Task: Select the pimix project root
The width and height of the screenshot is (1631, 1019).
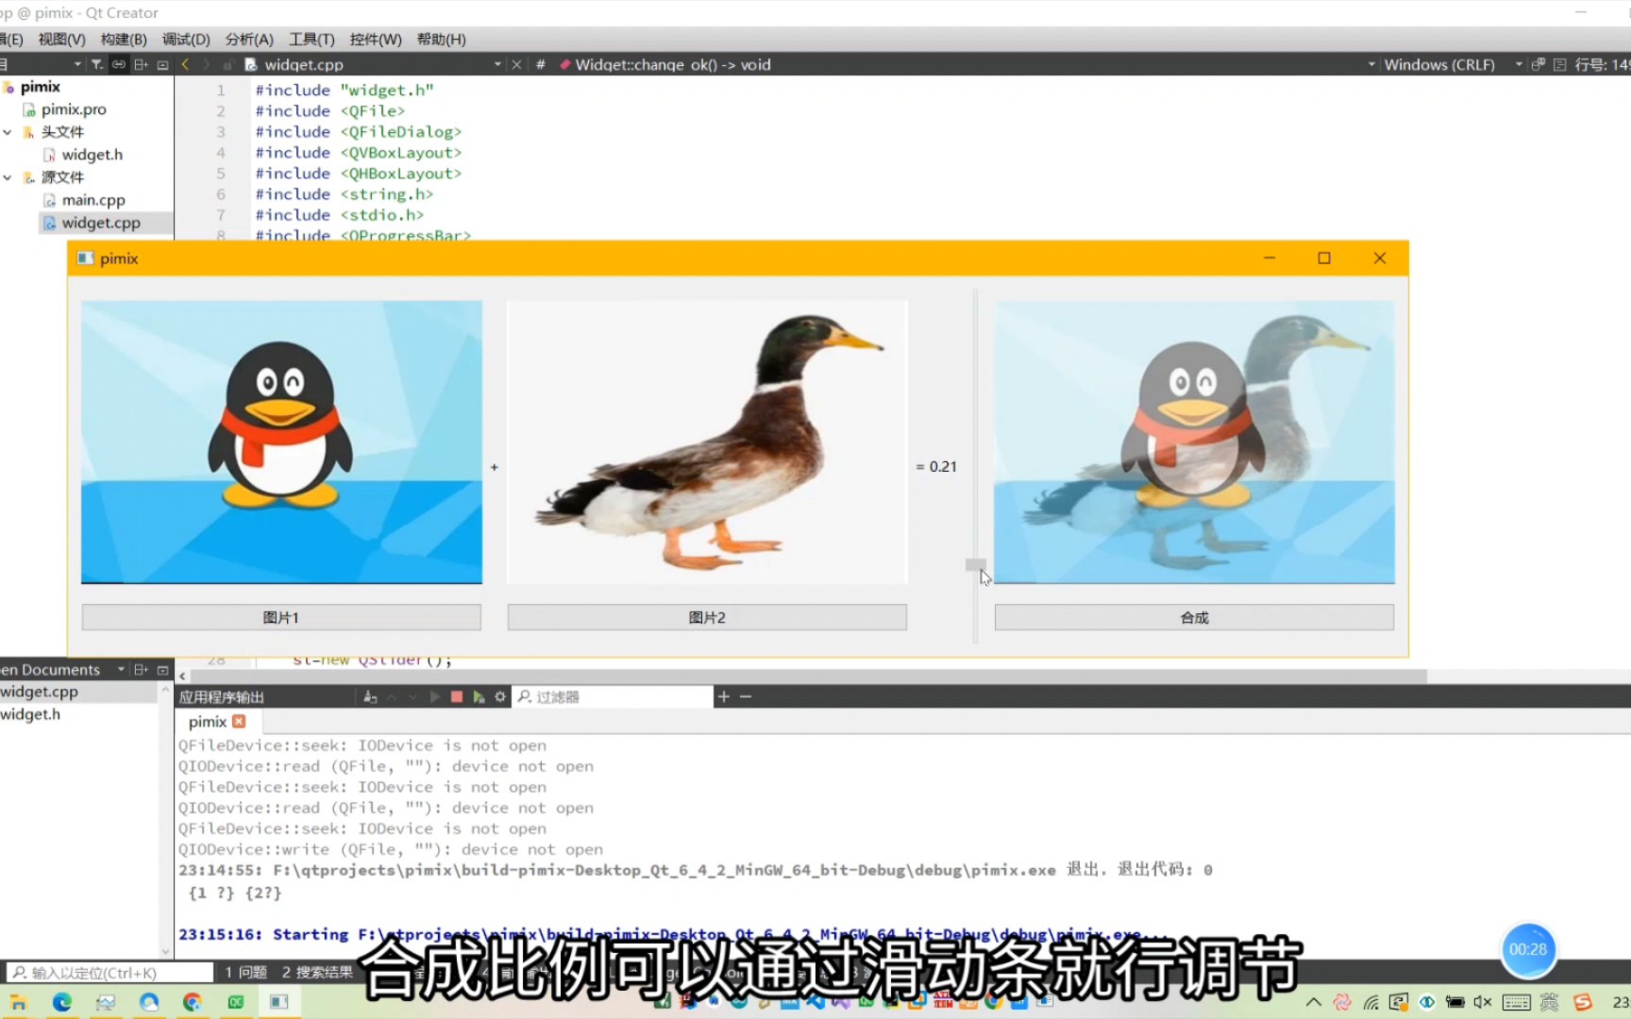Action: (40, 87)
